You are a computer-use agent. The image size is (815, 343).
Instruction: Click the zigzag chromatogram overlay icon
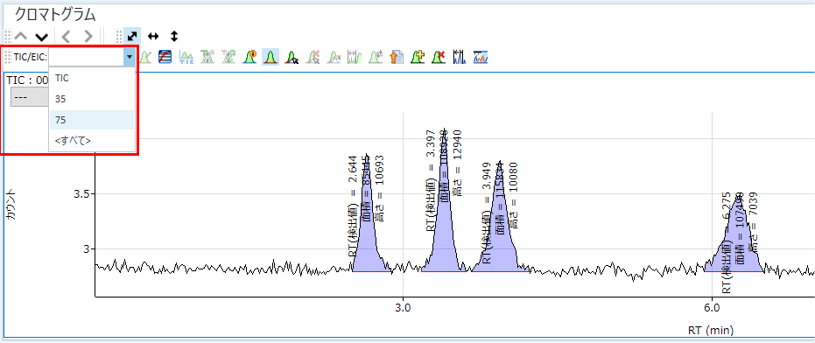pos(481,57)
